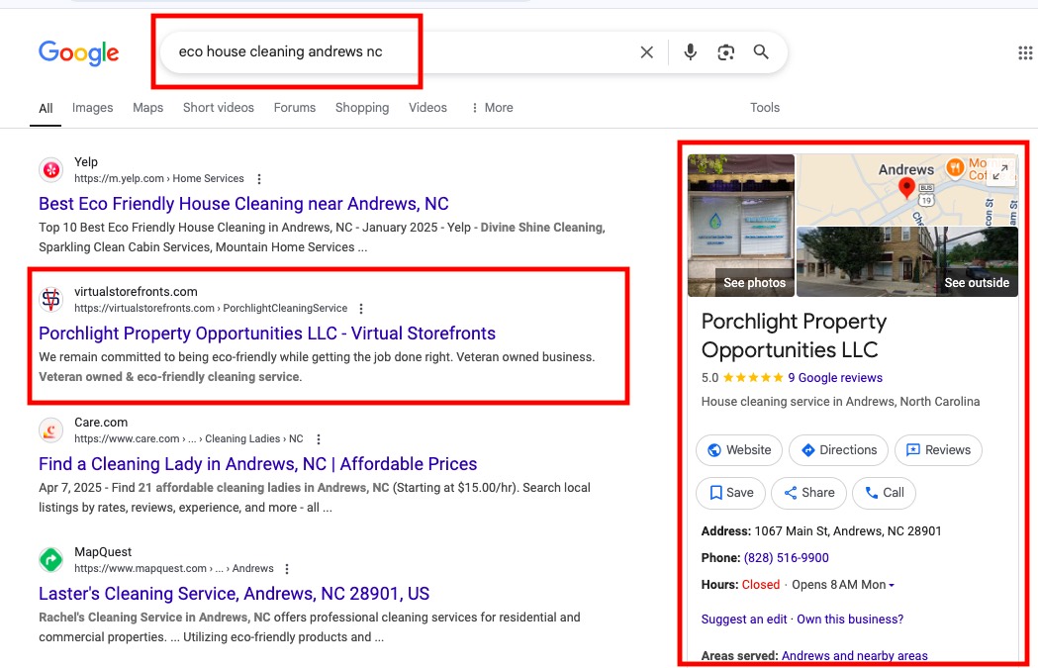Open Andrews and nearby areas link

coord(855,656)
